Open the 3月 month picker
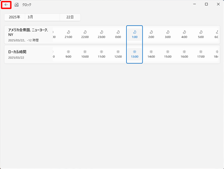Image resolution: width=224 pixels, height=169 pixels. pyautogui.click(x=42, y=17)
